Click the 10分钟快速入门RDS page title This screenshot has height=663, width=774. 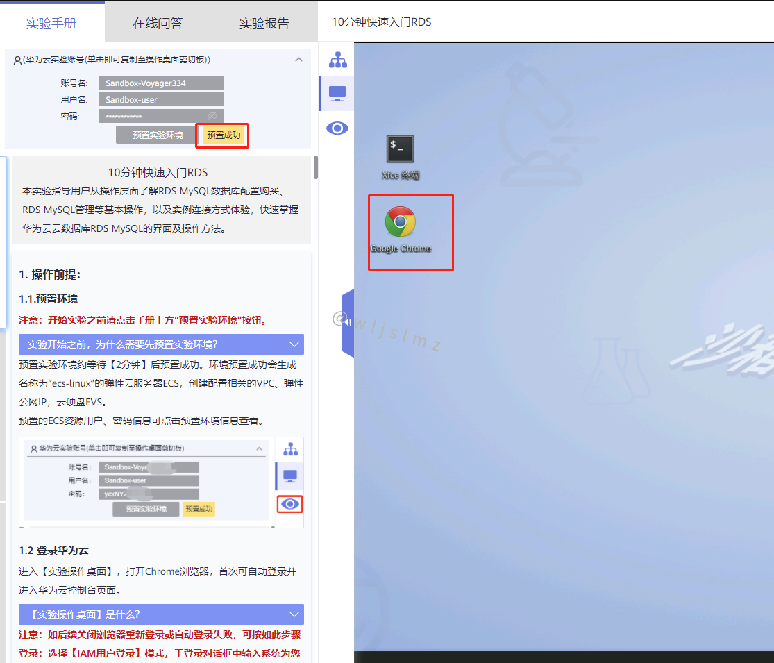pyautogui.click(x=382, y=22)
